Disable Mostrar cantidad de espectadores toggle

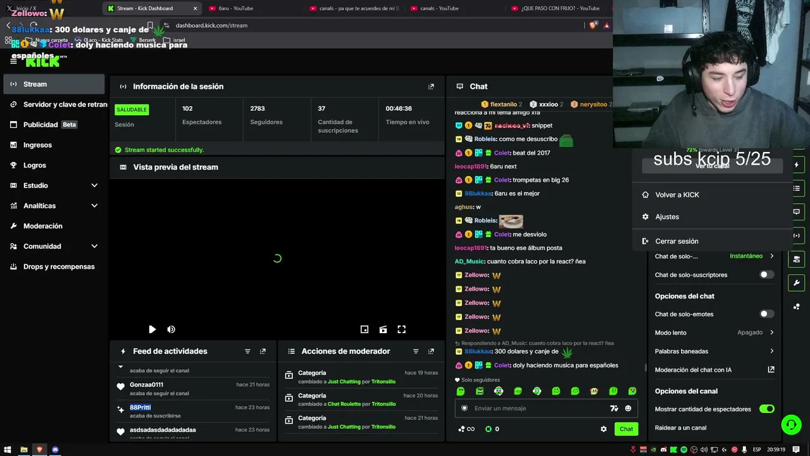pos(766,409)
